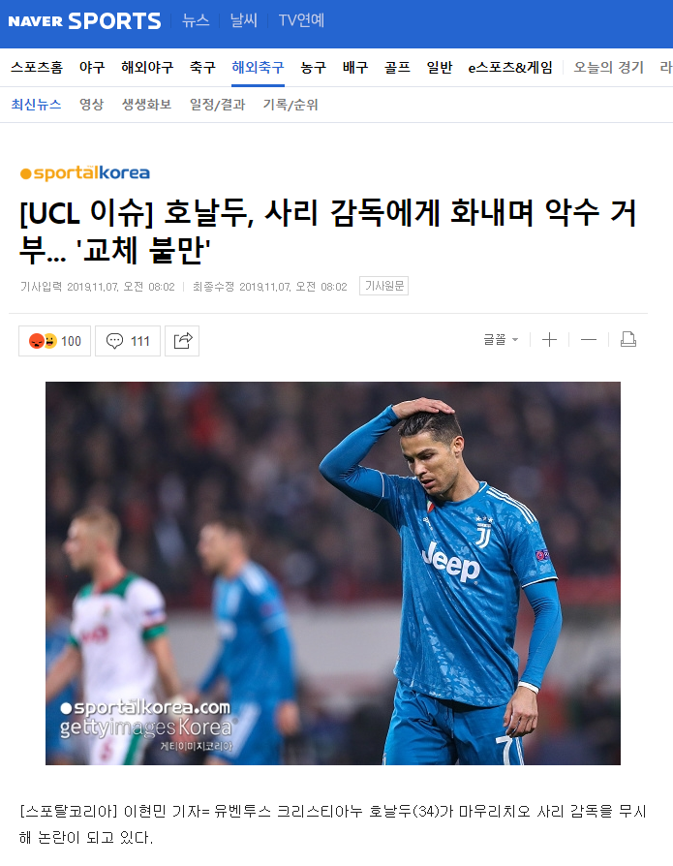Screen dimensions: 673x866
Task: Click the TV연예 header link
Action: [301, 21]
